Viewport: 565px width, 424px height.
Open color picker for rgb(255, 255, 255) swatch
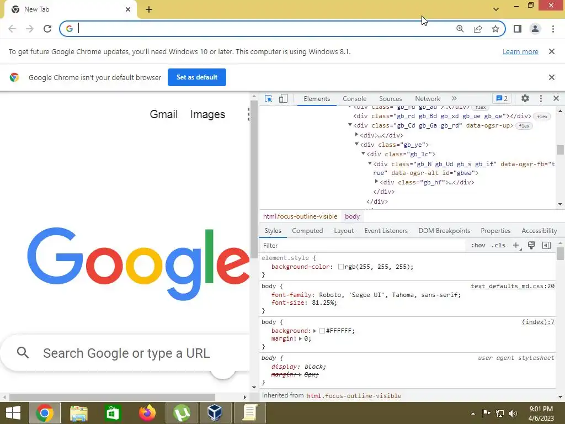[341, 267]
